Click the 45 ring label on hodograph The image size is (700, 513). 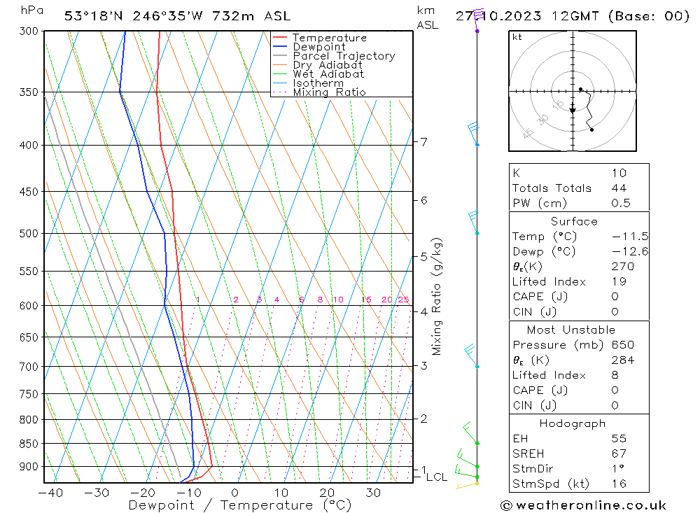(528, 133)
